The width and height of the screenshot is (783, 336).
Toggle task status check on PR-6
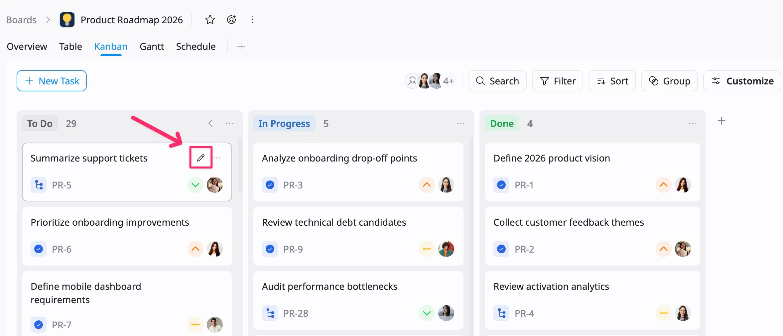coord(39,249)
